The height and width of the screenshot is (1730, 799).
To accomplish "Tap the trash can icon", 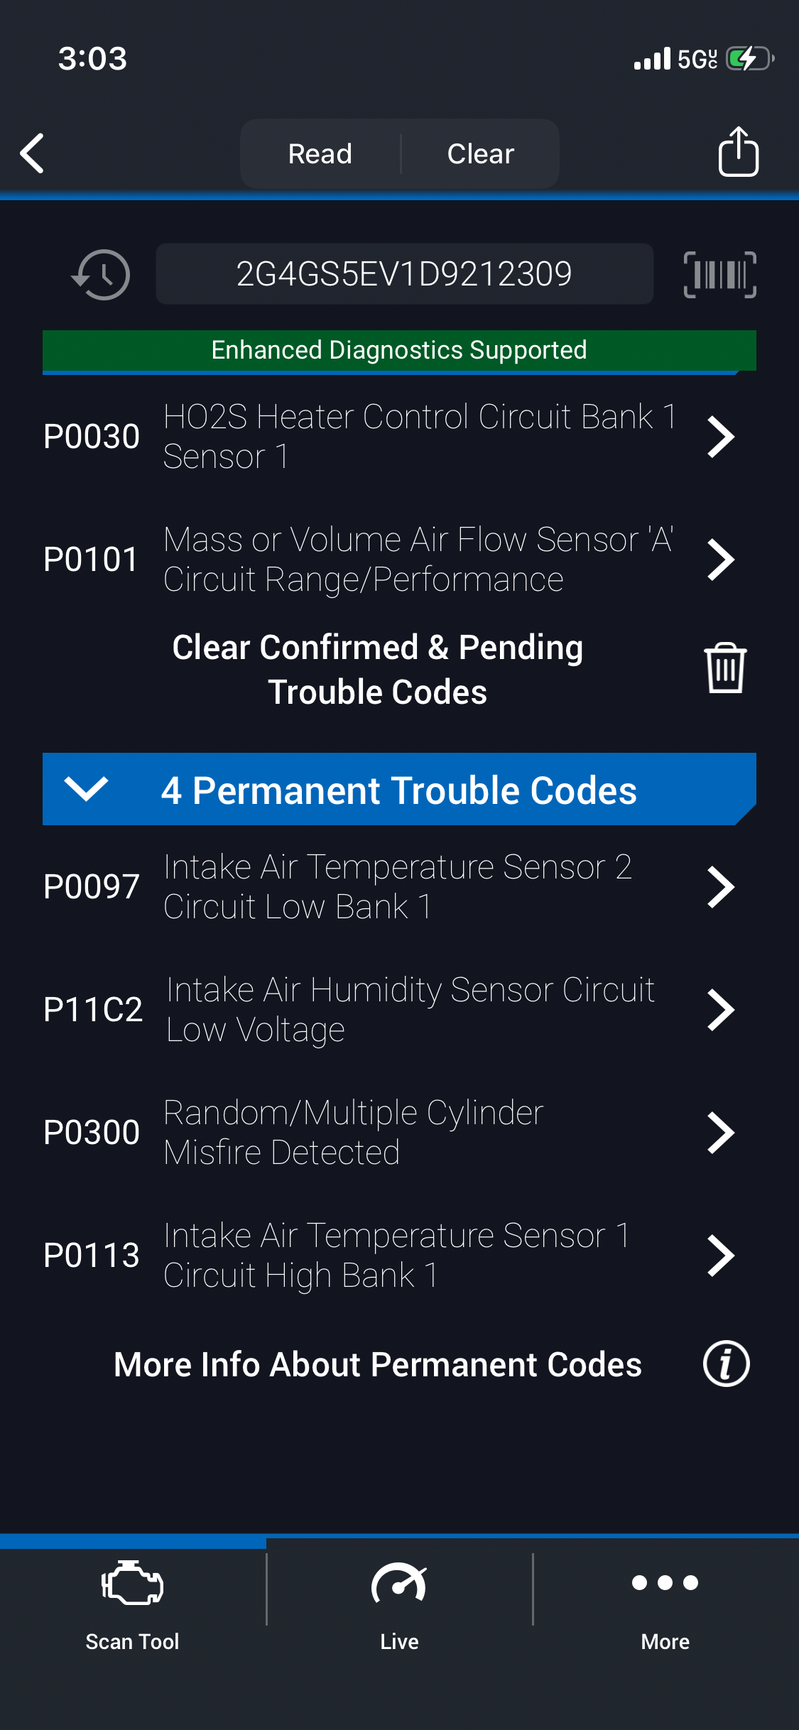I will point(724,668).
